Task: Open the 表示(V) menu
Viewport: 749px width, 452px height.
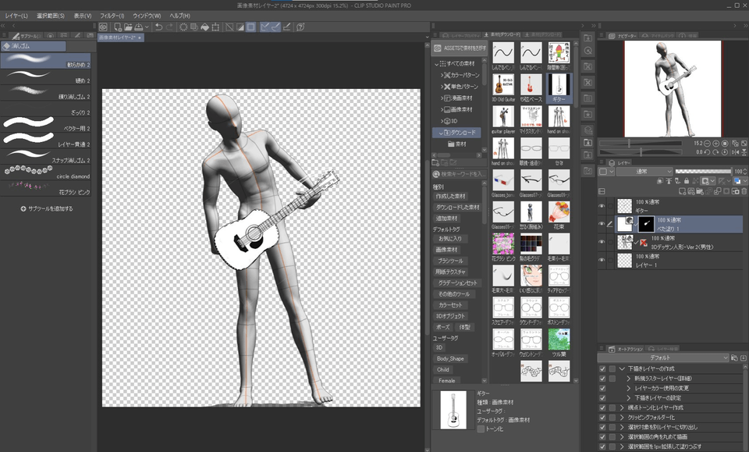Action: point(83,16)
